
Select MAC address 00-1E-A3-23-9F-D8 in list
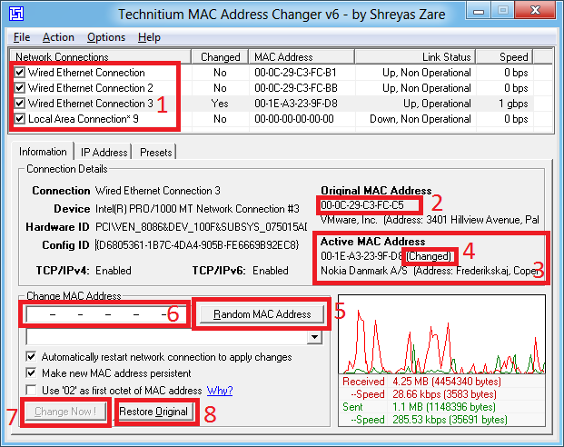[296, 104]
